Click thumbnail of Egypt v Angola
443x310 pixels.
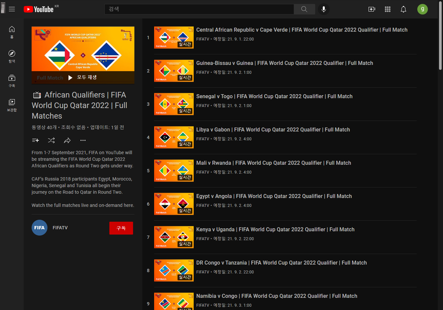click(174, 204)
